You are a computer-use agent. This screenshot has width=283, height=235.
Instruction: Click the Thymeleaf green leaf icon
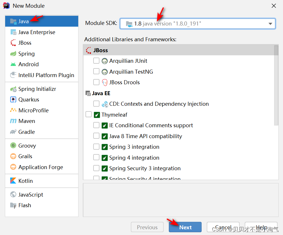(x=97, y=115)
